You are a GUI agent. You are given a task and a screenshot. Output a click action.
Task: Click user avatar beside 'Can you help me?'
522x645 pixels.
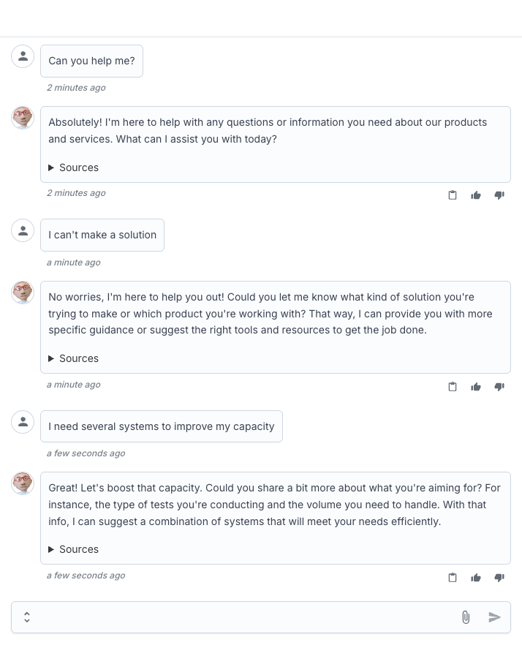coord(23,56)
